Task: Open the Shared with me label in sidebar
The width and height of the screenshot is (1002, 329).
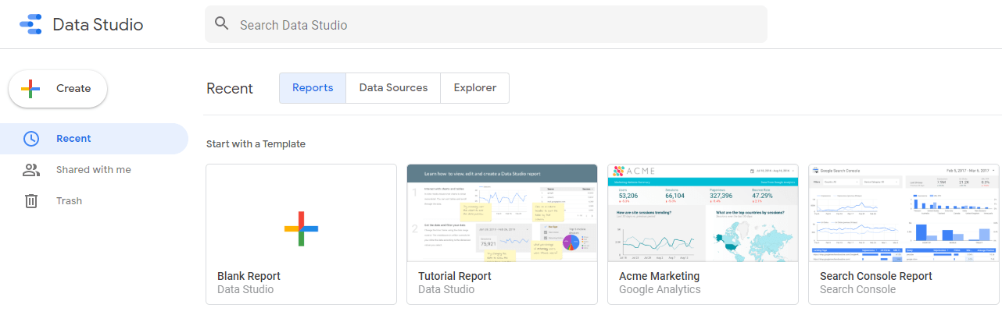Action: (x=93, y=170)
